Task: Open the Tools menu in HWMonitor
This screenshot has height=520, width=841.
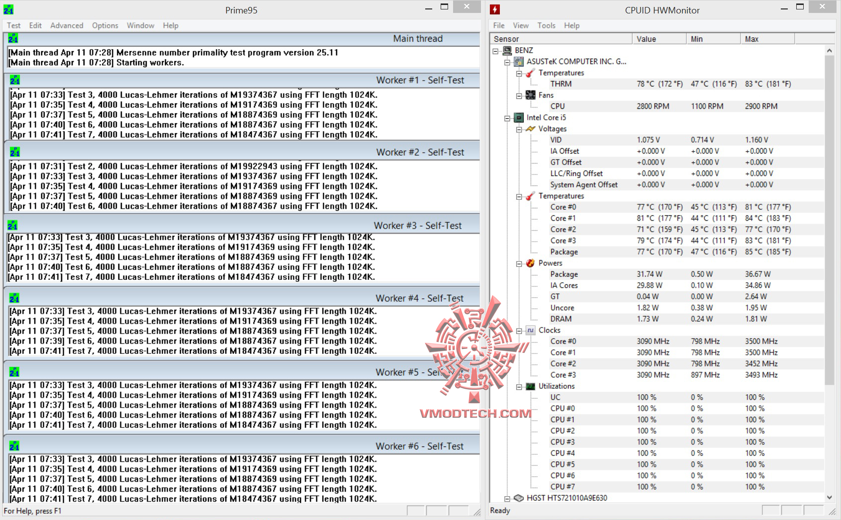Action: click(546, 25)
